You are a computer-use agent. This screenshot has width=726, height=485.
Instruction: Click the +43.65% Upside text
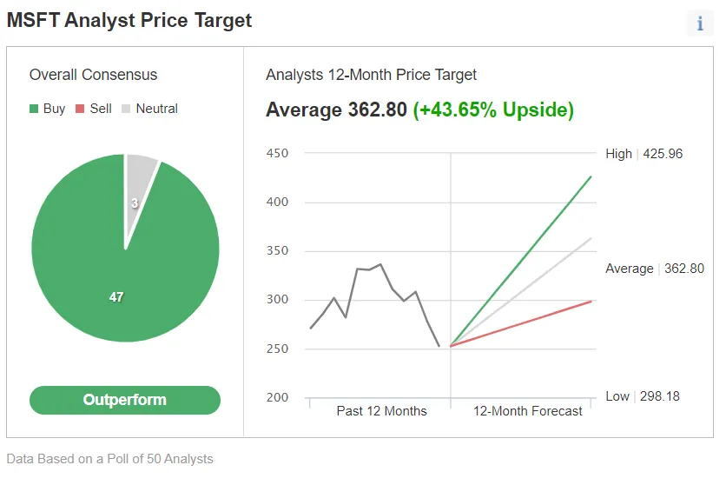(x=493, y=110)
